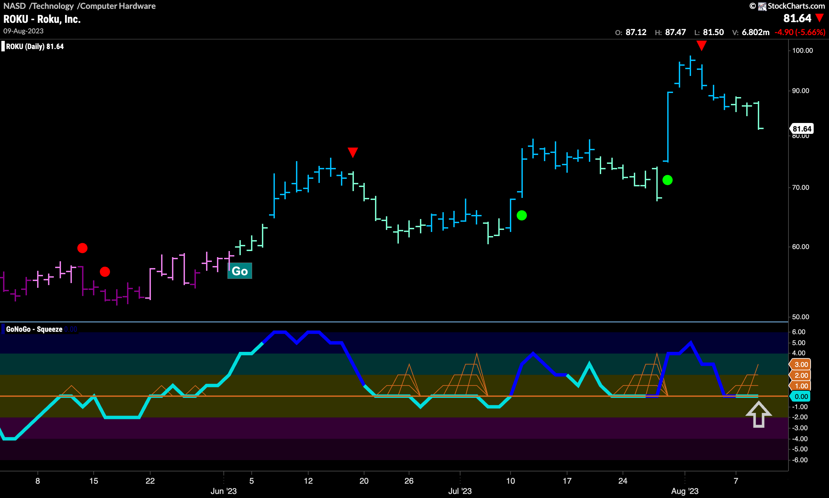Click the red circle marker above the mid-May bars
This screenshot has width=829, height=498.
tap(82, 248)
